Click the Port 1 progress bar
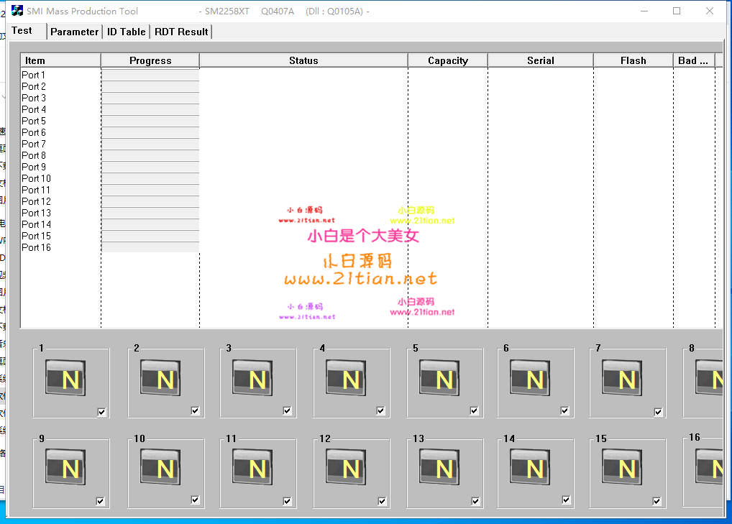 tap(150, 75)
